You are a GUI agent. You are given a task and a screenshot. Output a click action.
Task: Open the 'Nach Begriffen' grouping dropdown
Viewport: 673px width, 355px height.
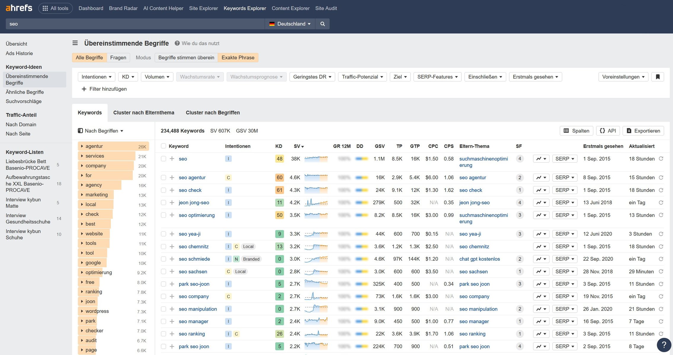pos(101,131)
